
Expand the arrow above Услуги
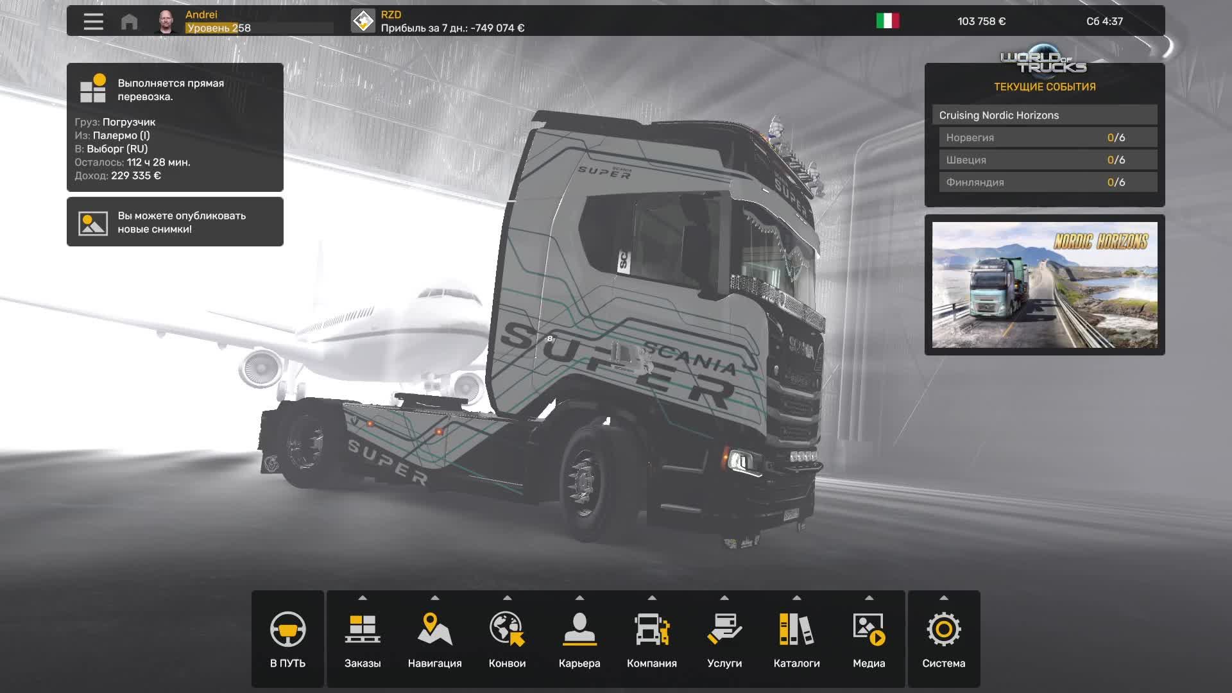[x=724, y=598]
